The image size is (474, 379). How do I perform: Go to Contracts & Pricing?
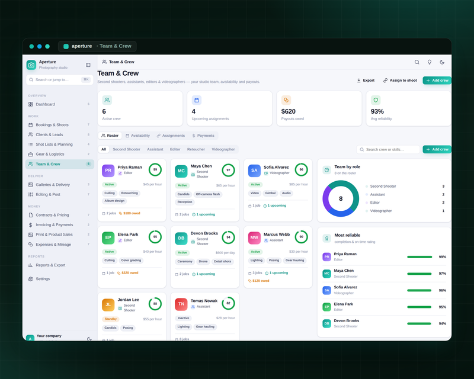pyautogui.click(x=60, y=215)
